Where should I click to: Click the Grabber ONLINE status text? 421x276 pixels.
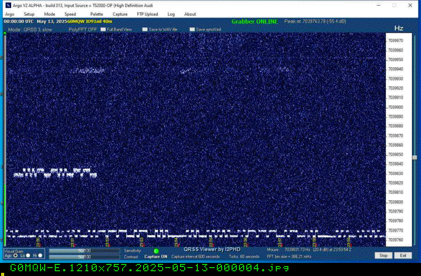click(x=255, y=22)
